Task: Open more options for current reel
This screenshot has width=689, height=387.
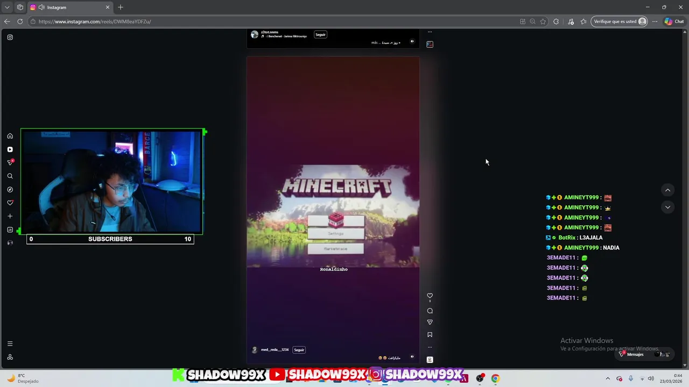Action: [430, 347]
